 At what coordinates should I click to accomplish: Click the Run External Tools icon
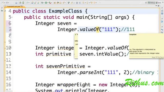[50, 3]
